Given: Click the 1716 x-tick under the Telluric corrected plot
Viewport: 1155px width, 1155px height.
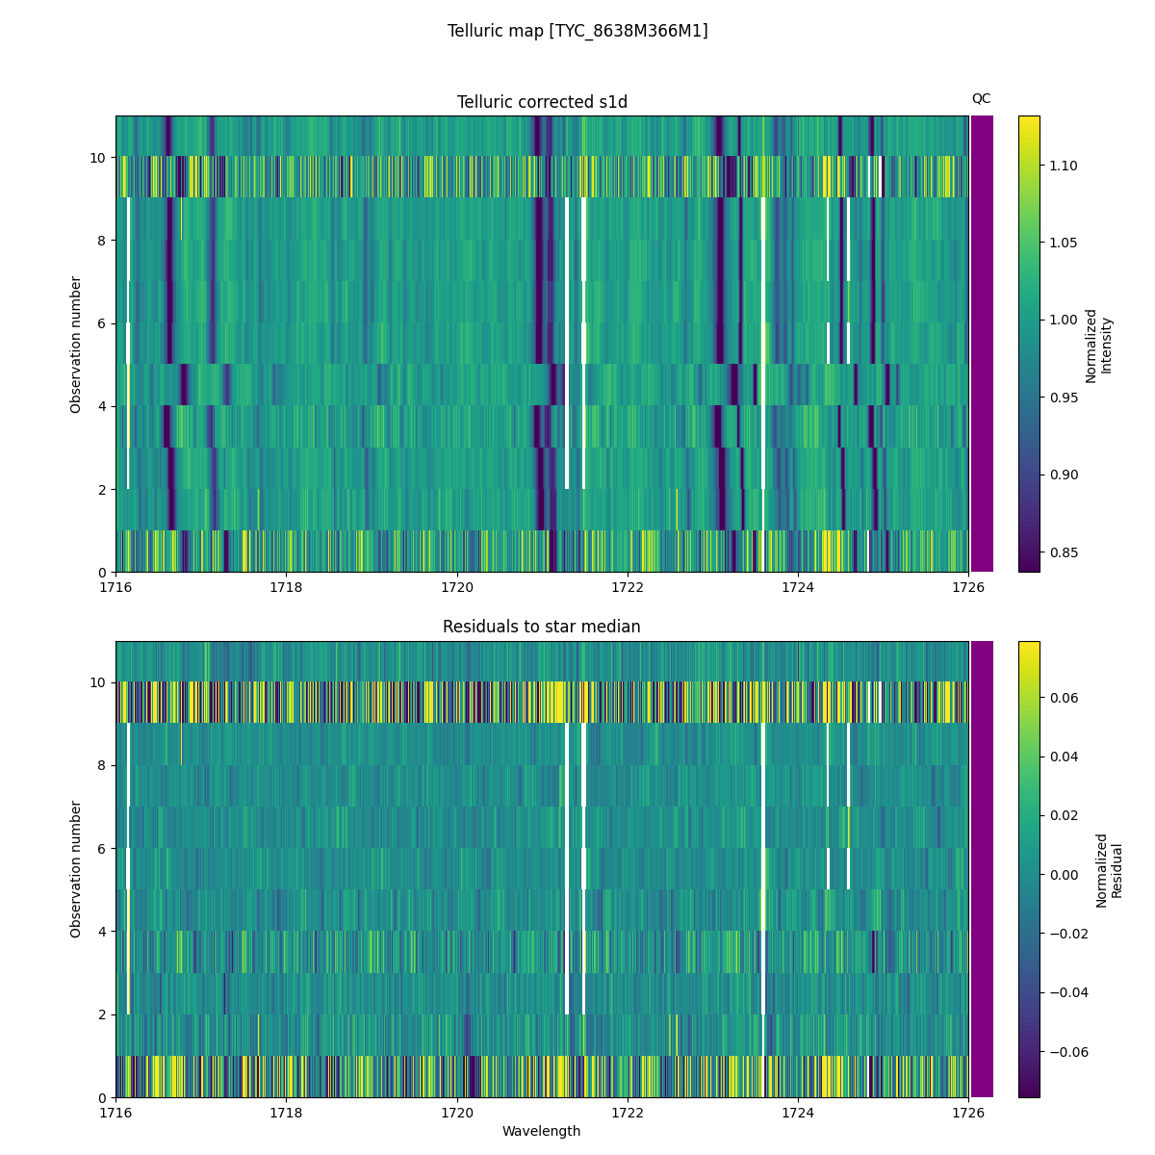Looking at the screenshot, I should [x=115, y=586].
